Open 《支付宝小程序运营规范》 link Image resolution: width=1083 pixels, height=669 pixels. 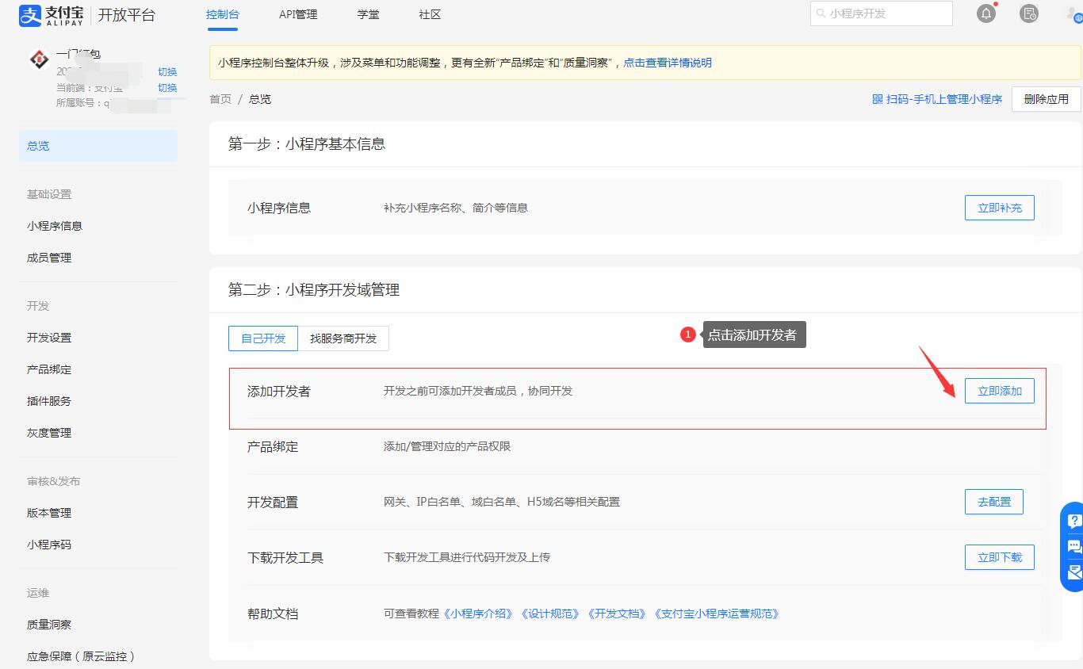pyautogui.click(x=717, y=614)
